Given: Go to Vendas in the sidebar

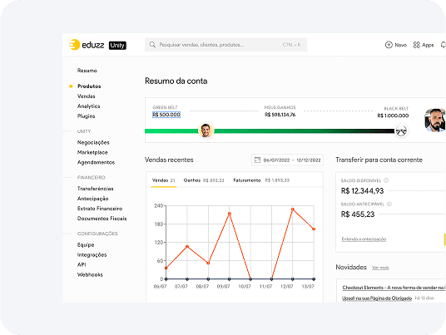Looking at the screenshot, I should coord(86,96).
